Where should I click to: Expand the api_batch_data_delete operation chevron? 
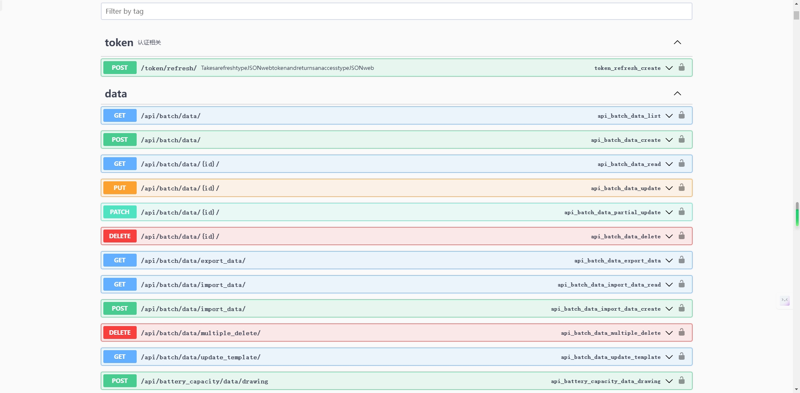tap(669, 236)
